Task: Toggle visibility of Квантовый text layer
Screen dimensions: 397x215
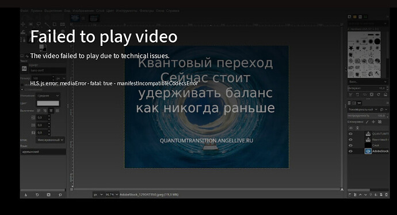Action: (350, 139)
